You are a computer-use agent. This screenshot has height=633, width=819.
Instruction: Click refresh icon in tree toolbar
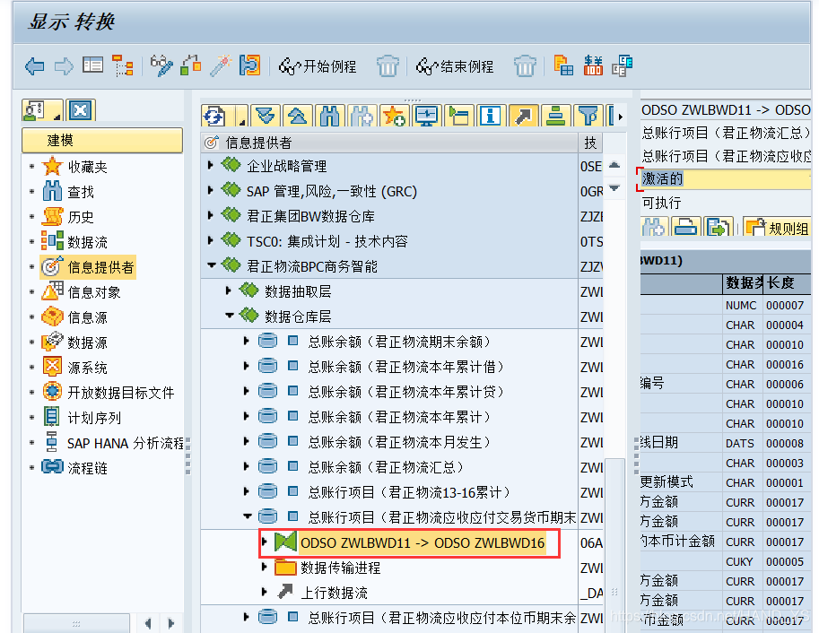click(214, 116)
